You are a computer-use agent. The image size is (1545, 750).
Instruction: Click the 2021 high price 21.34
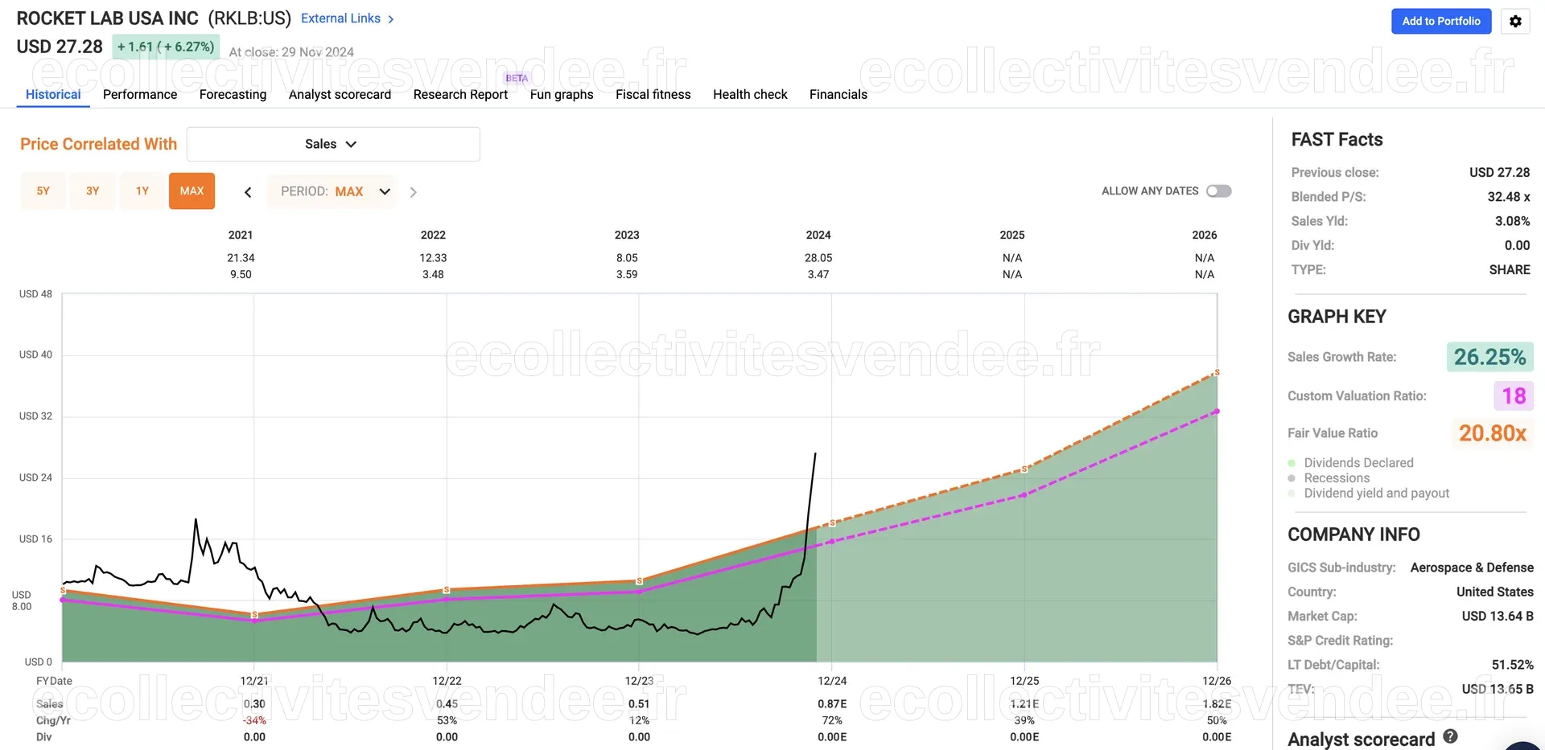pyautogui.click(x=241, y=258)
